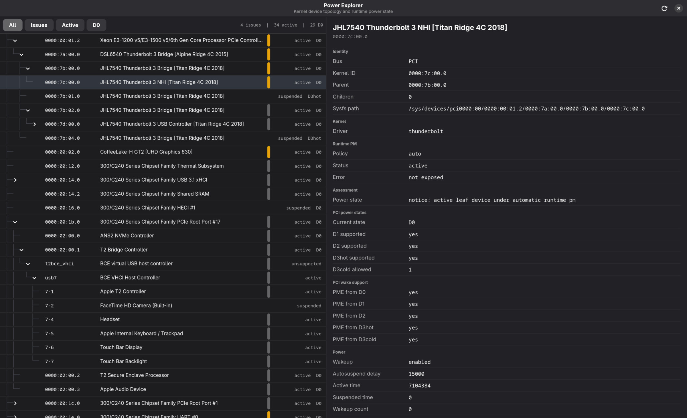Click the Active time value 7104384
This screenshot has width=687, height=418.
[x=419, y=386]
